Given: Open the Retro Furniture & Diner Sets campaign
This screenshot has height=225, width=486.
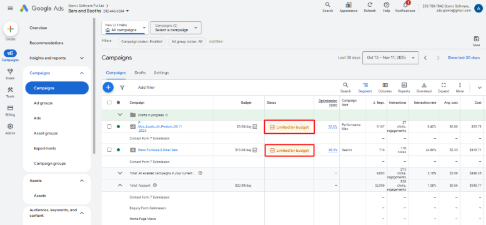Looking at the screenshot, I should [x=158, y=150].
